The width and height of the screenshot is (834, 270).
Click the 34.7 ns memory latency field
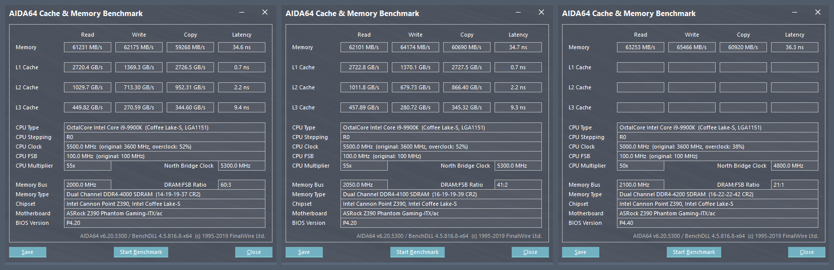pos(518,47)
